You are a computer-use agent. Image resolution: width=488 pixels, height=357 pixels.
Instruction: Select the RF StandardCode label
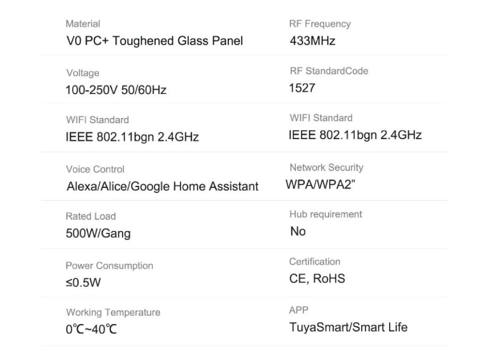[x=329, y=71]
